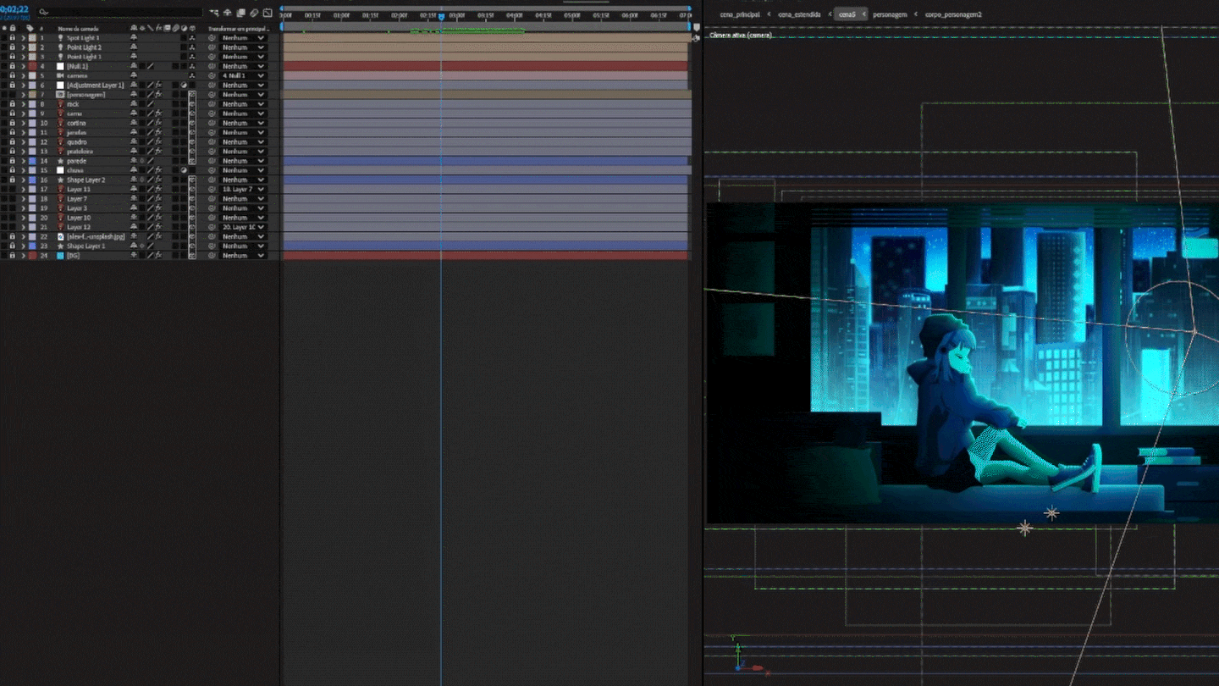Go to cena_estendida in composition navigator
Screen dimensions: 1219x686
pyautogui.click(x=799, y=14)
